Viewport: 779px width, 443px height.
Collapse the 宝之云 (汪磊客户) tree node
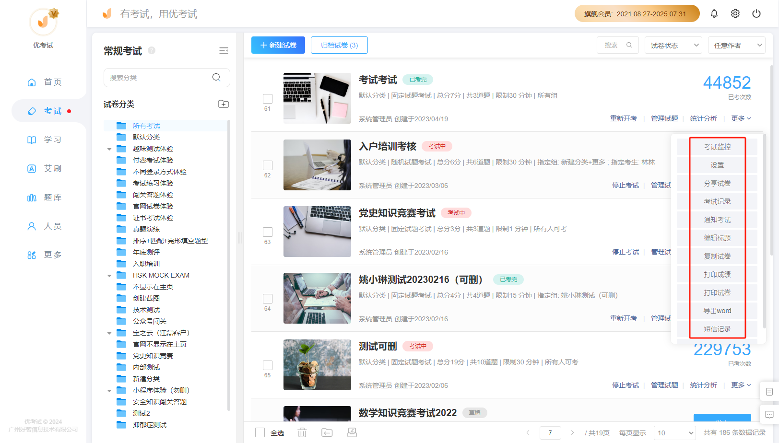[x=109, y=333]
